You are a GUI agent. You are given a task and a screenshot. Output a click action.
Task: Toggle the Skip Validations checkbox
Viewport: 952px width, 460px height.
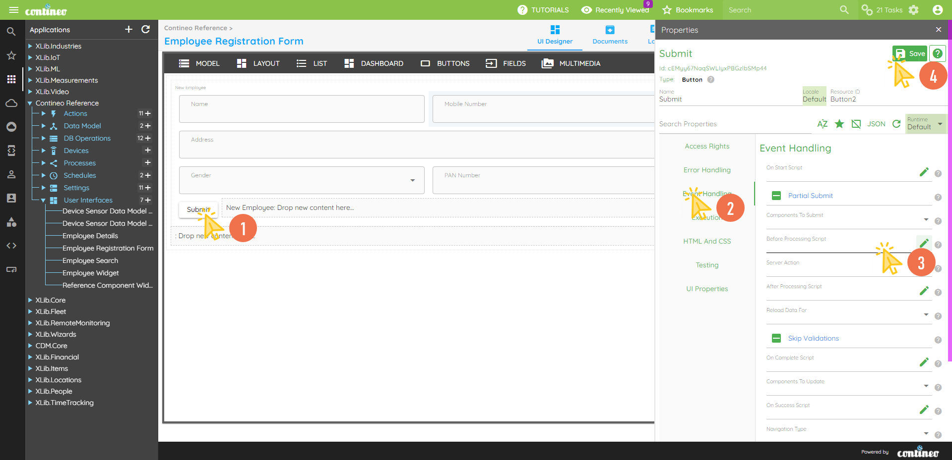[776, 339]
